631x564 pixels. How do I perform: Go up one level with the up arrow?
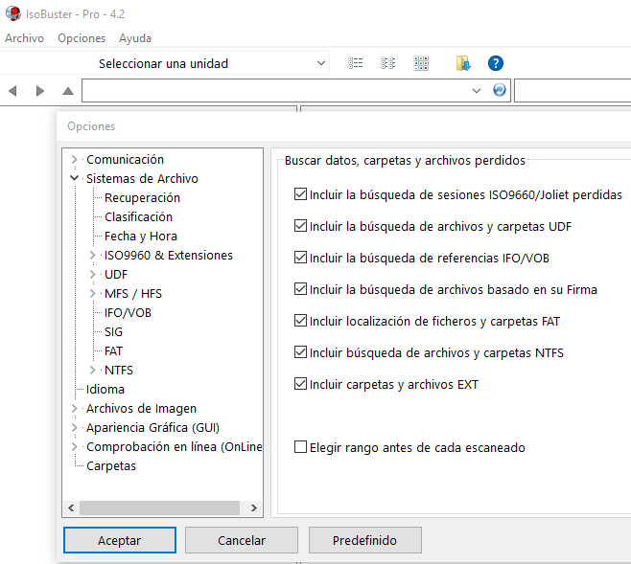68,91
